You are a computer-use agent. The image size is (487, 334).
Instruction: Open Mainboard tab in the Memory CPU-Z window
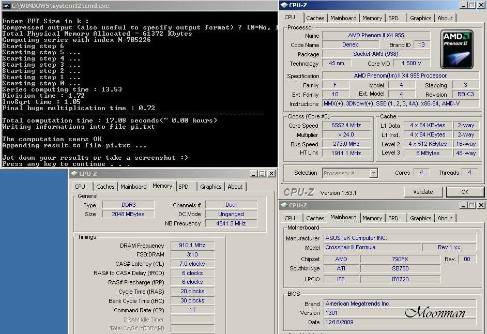coord(133,187)
